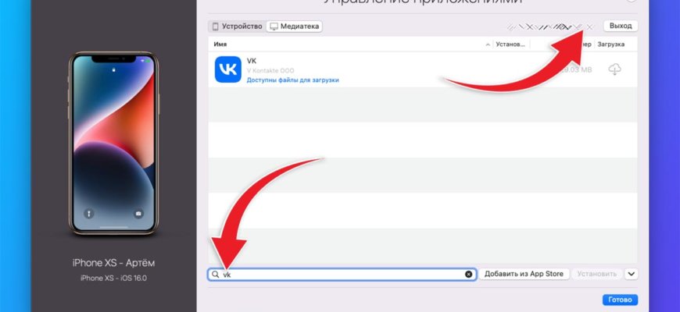Click the device icon in Устройство tab
Viewport: 680px width, 312px height.
coord(215,27)
